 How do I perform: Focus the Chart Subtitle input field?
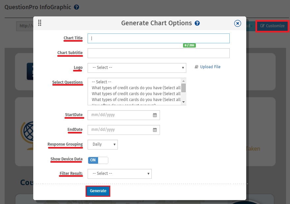pos(159,53)
